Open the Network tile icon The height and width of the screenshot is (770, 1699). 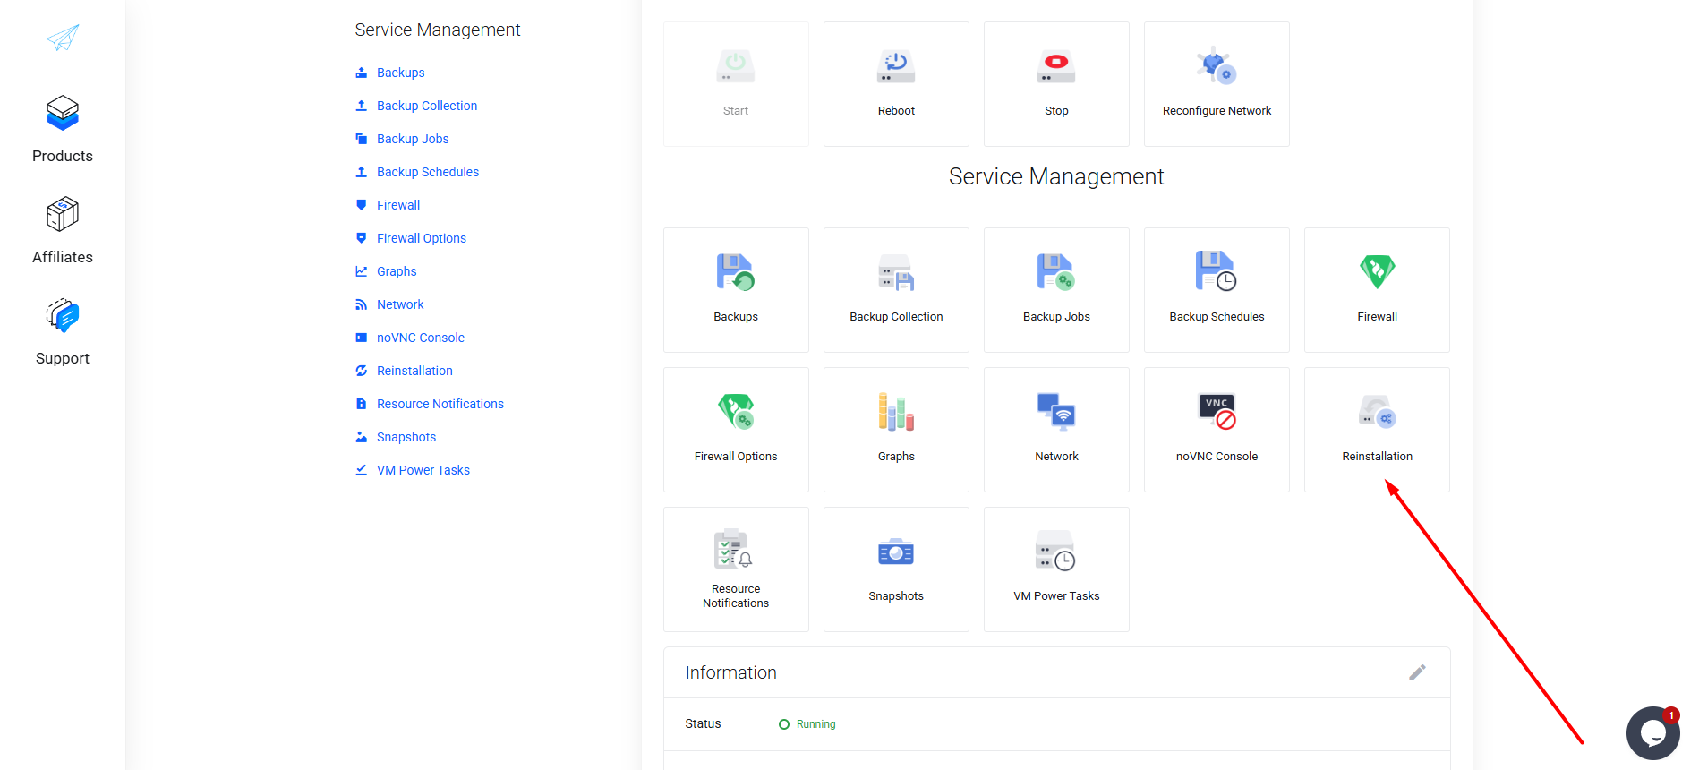pos(1056,412)
